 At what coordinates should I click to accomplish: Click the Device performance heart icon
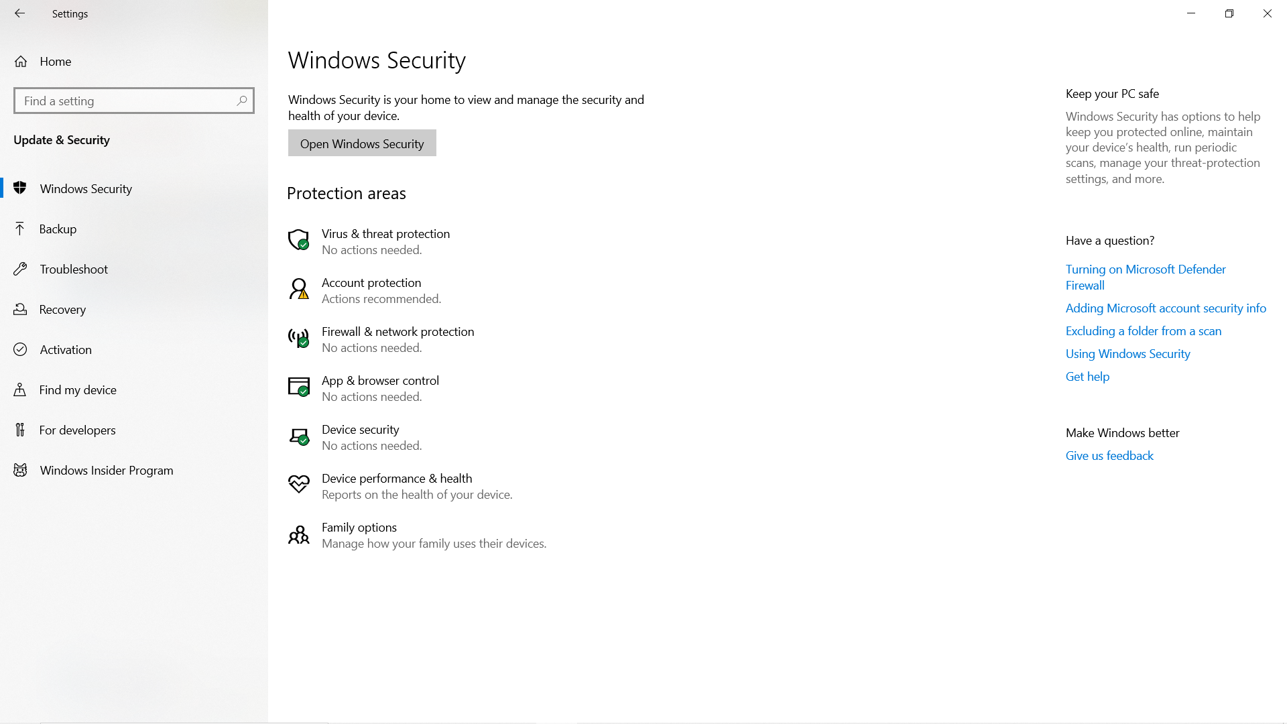tap(298, 484)
